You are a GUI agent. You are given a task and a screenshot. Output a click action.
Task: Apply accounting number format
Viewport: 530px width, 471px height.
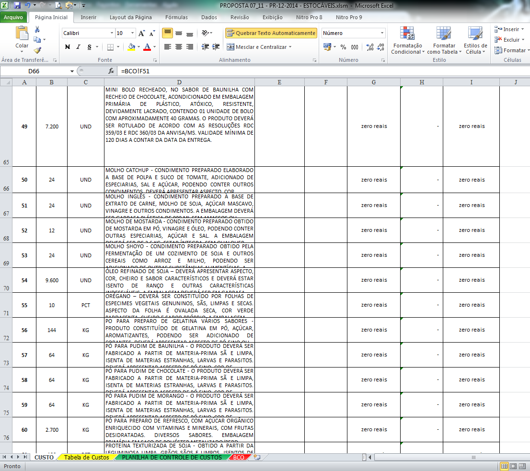coord(327,47)
